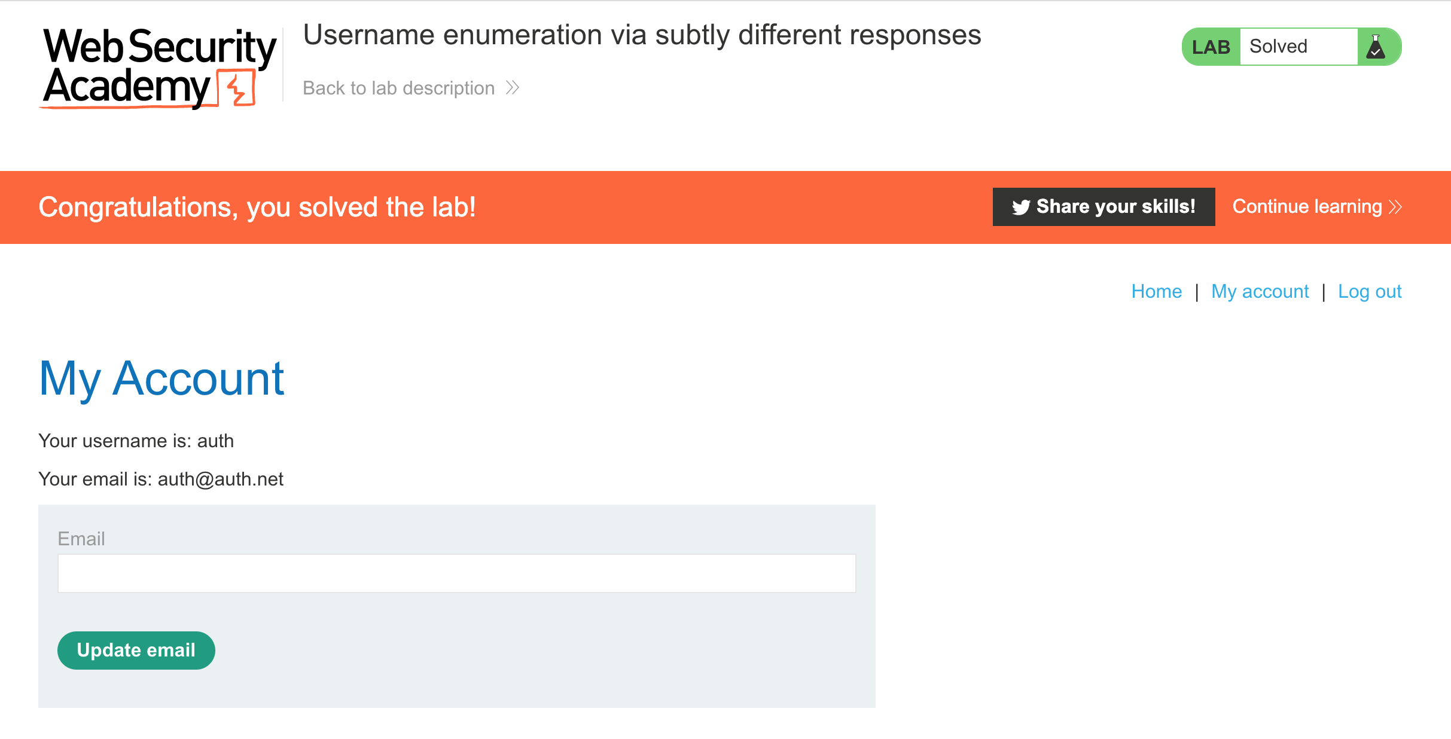Image resolution: width=1451 pixels, height=739 pixels.
Task: Click the Twitter bird icon
Action: coord(1020,207)
